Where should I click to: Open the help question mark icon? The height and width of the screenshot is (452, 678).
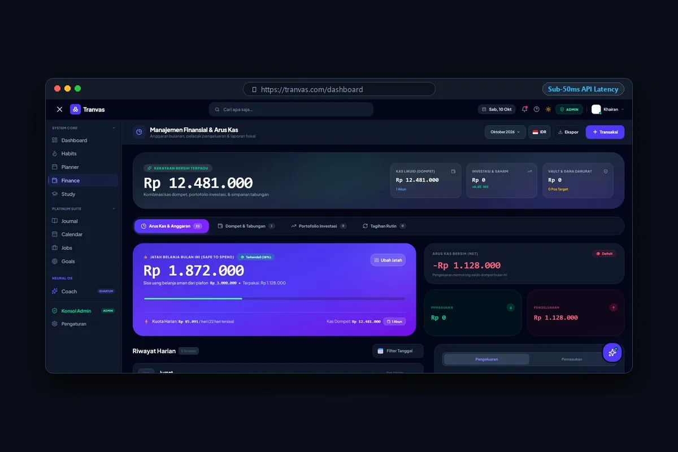point(536,109)
